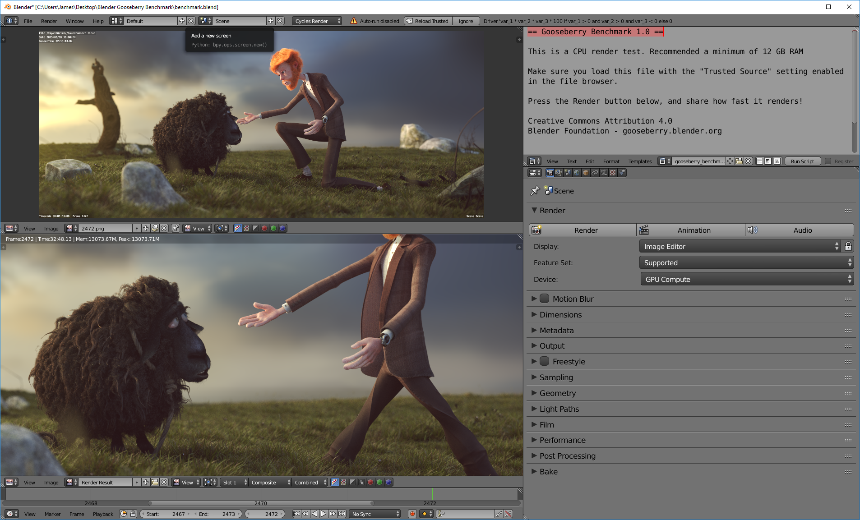Show the red color channel in Render Result
Viewport: 860px width, 520px height.
(370, 483)
